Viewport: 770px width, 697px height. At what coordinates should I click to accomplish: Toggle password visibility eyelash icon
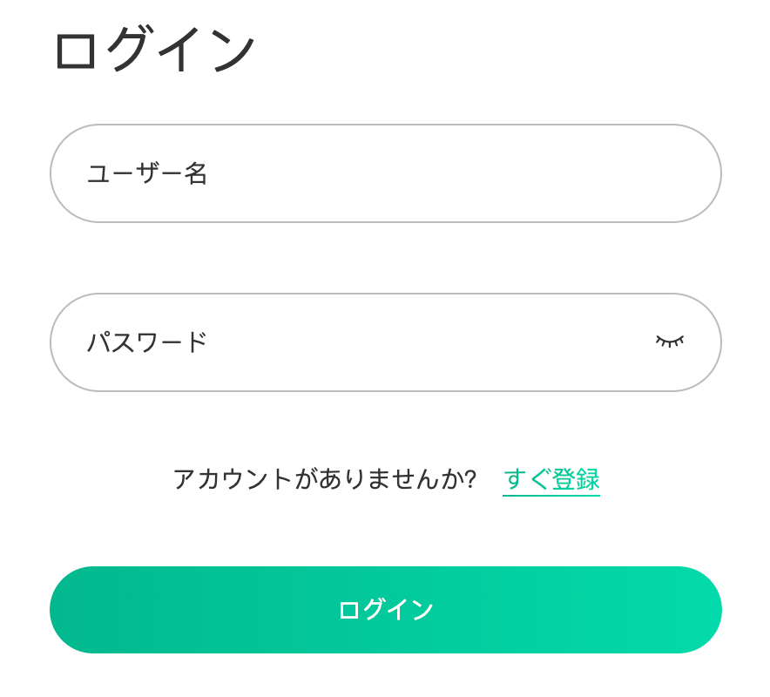pyautogui.click(x=670, y=342)
